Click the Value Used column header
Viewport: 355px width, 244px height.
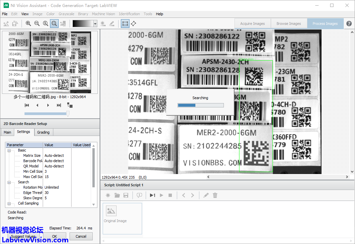(x=81, y=145)
